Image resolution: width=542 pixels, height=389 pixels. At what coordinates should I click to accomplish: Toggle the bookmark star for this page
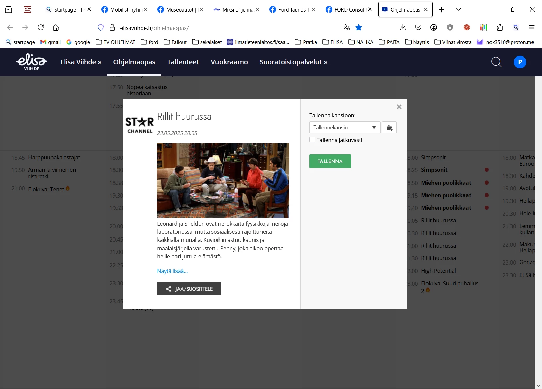359,27
